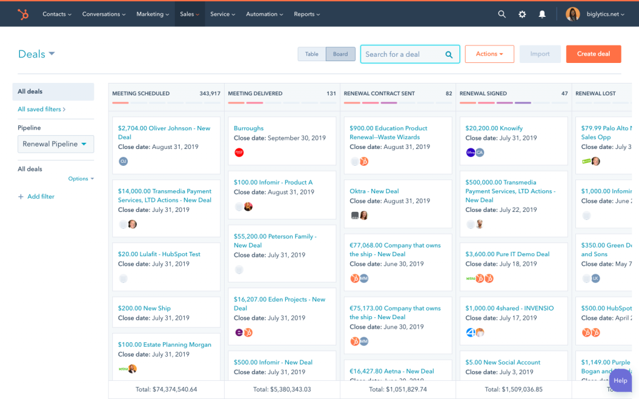Click the OJ avatar on Oliver Johnson deal

(x=123, y=161)
